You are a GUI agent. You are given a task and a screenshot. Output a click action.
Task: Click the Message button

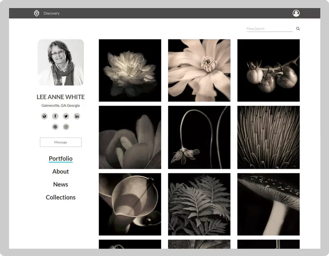(x=60, y=142)
